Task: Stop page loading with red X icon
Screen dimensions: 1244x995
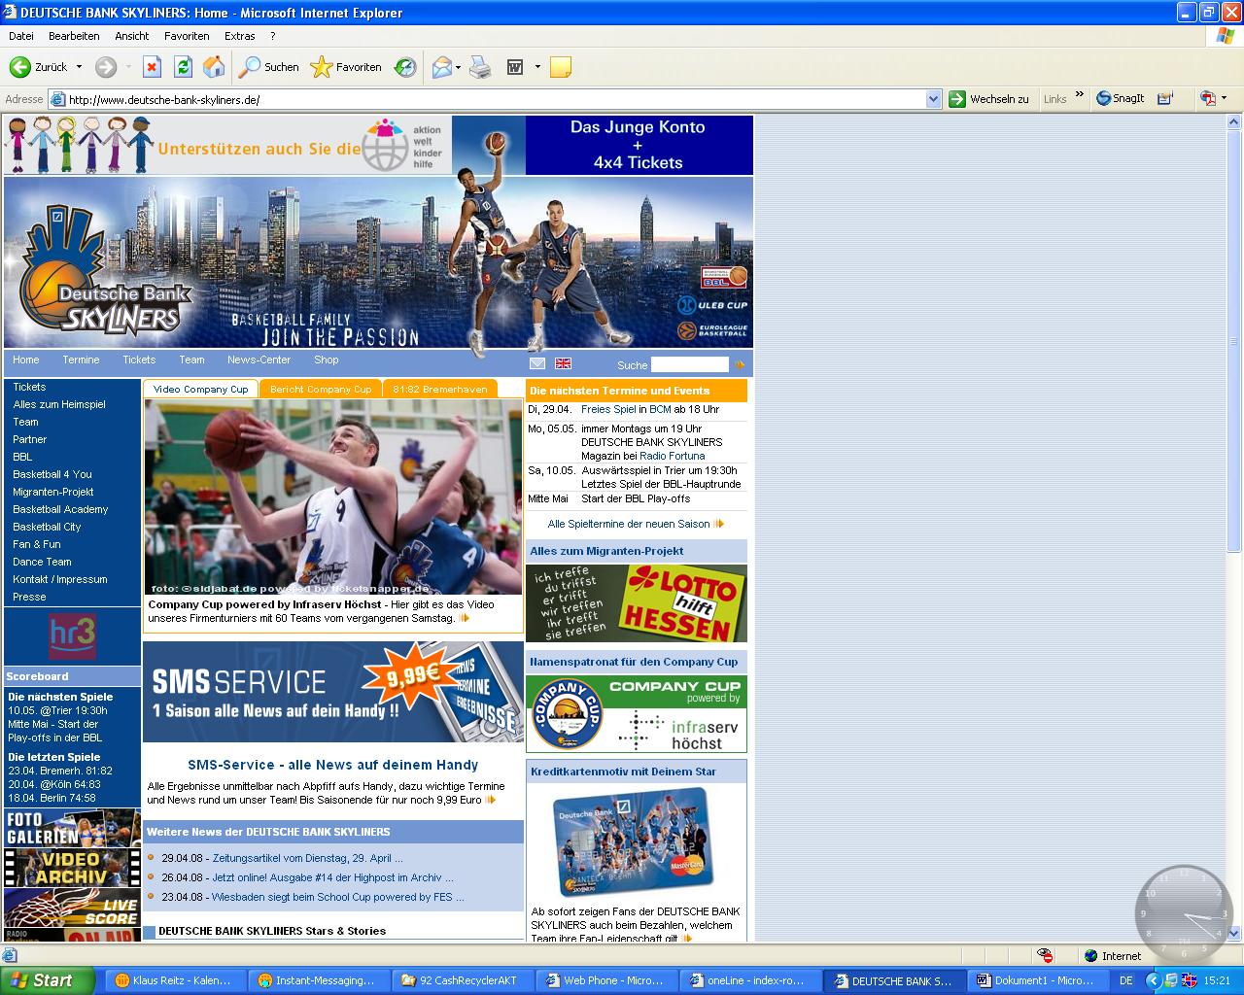Action: 152,67
